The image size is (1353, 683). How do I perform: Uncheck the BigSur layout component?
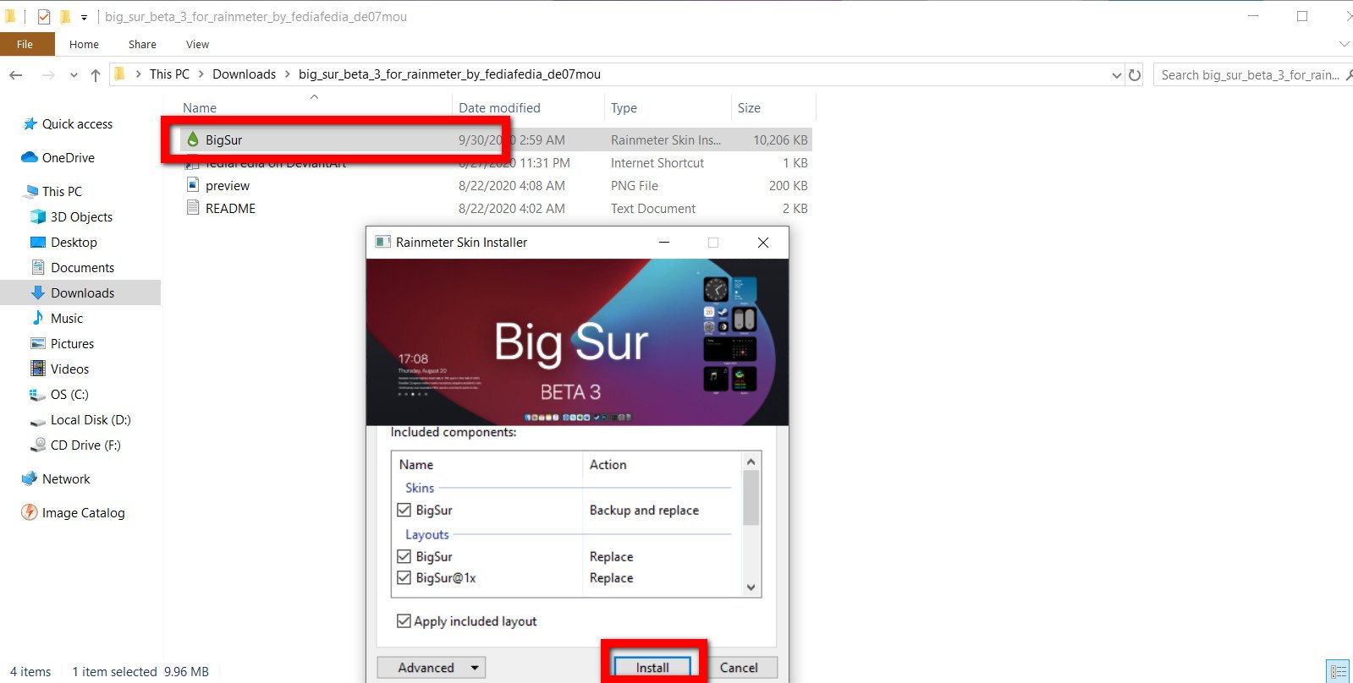404,556
